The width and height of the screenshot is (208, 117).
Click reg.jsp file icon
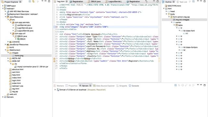tap(10, 92)
